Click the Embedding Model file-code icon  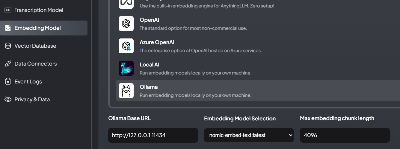click(8, 28)
